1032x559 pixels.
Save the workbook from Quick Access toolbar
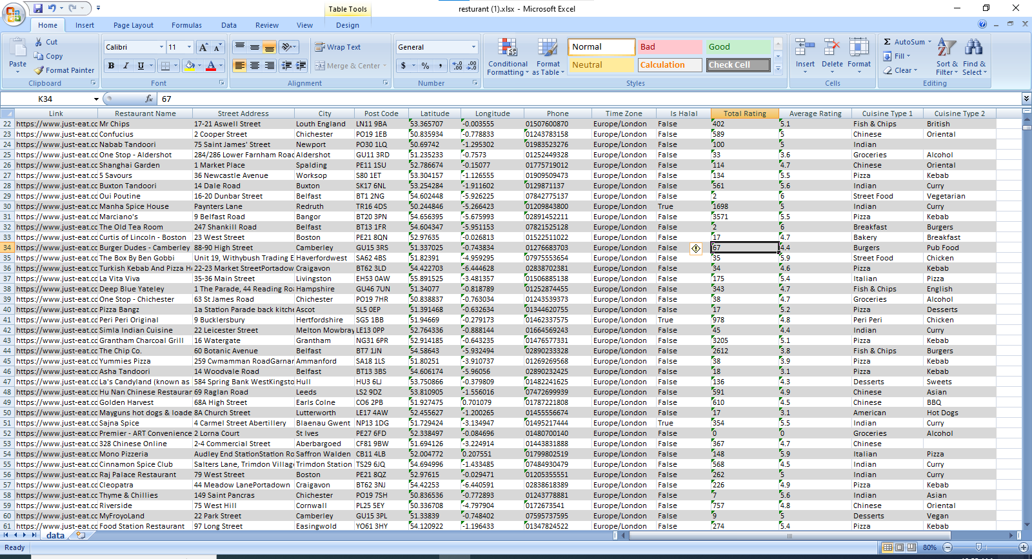tap(38, 8)
